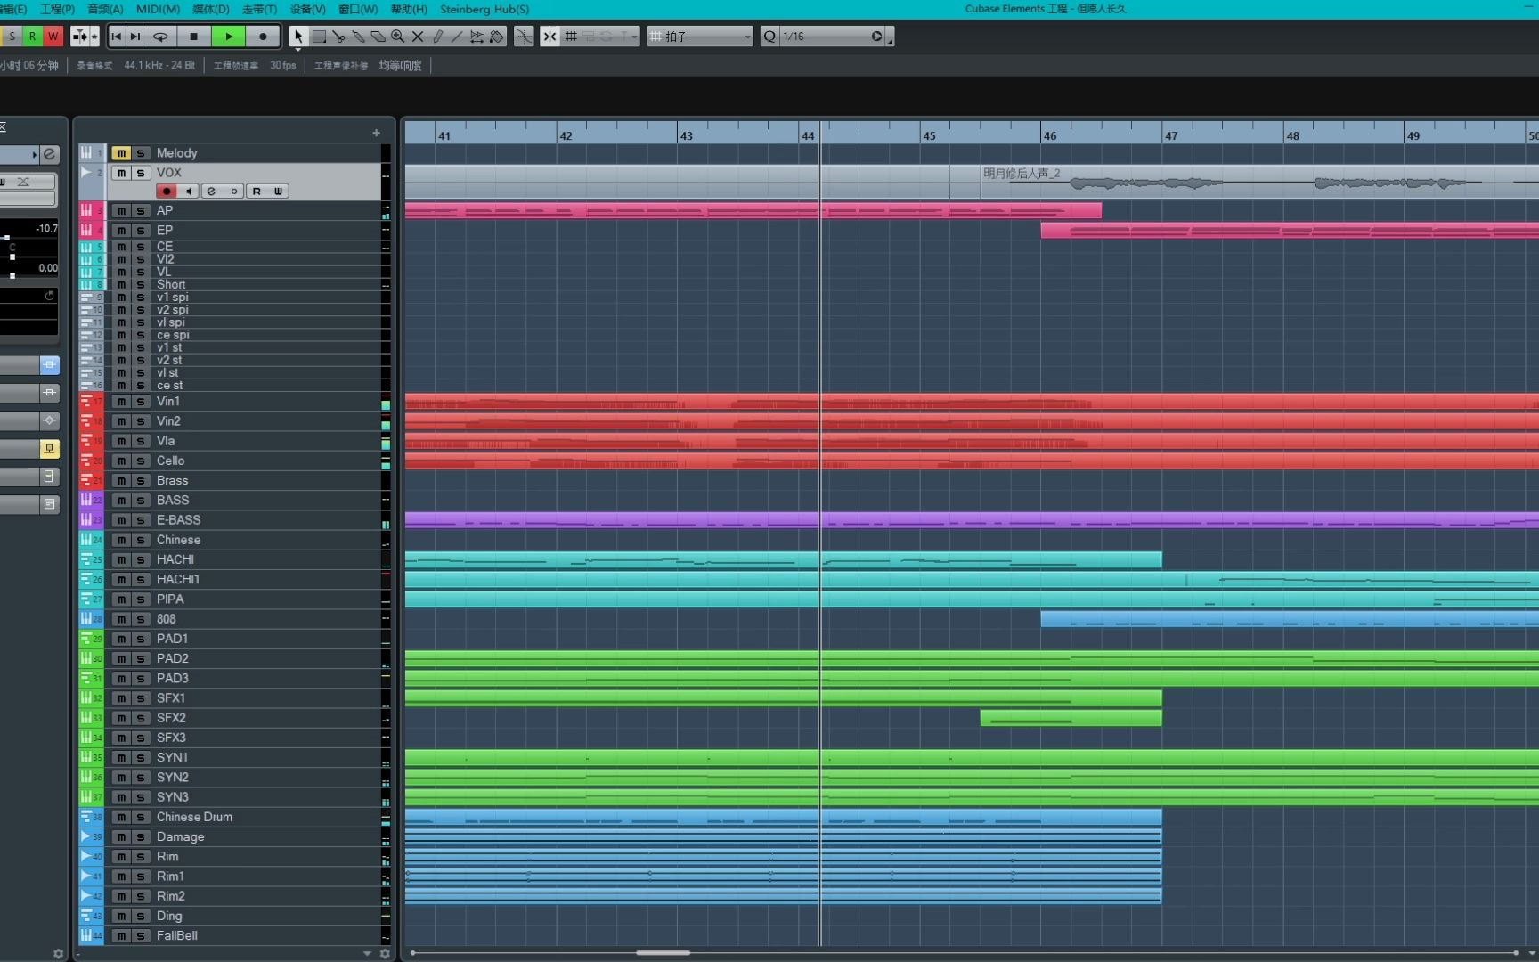Select the Mute X tool
This screenshot has width=1539, height=962.
(417, 37)
